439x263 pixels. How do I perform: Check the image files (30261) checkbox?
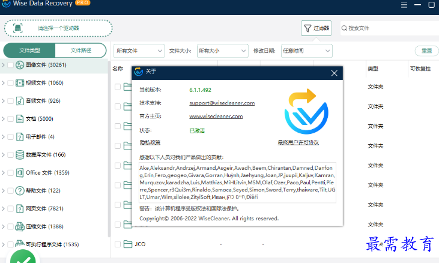coord(10,65)
